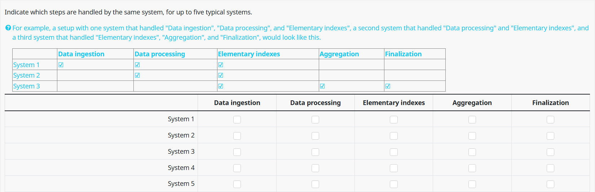Screen dimensions: 595x192
Task: Check System 1 Data ingestion box
Action: (237, 119)
